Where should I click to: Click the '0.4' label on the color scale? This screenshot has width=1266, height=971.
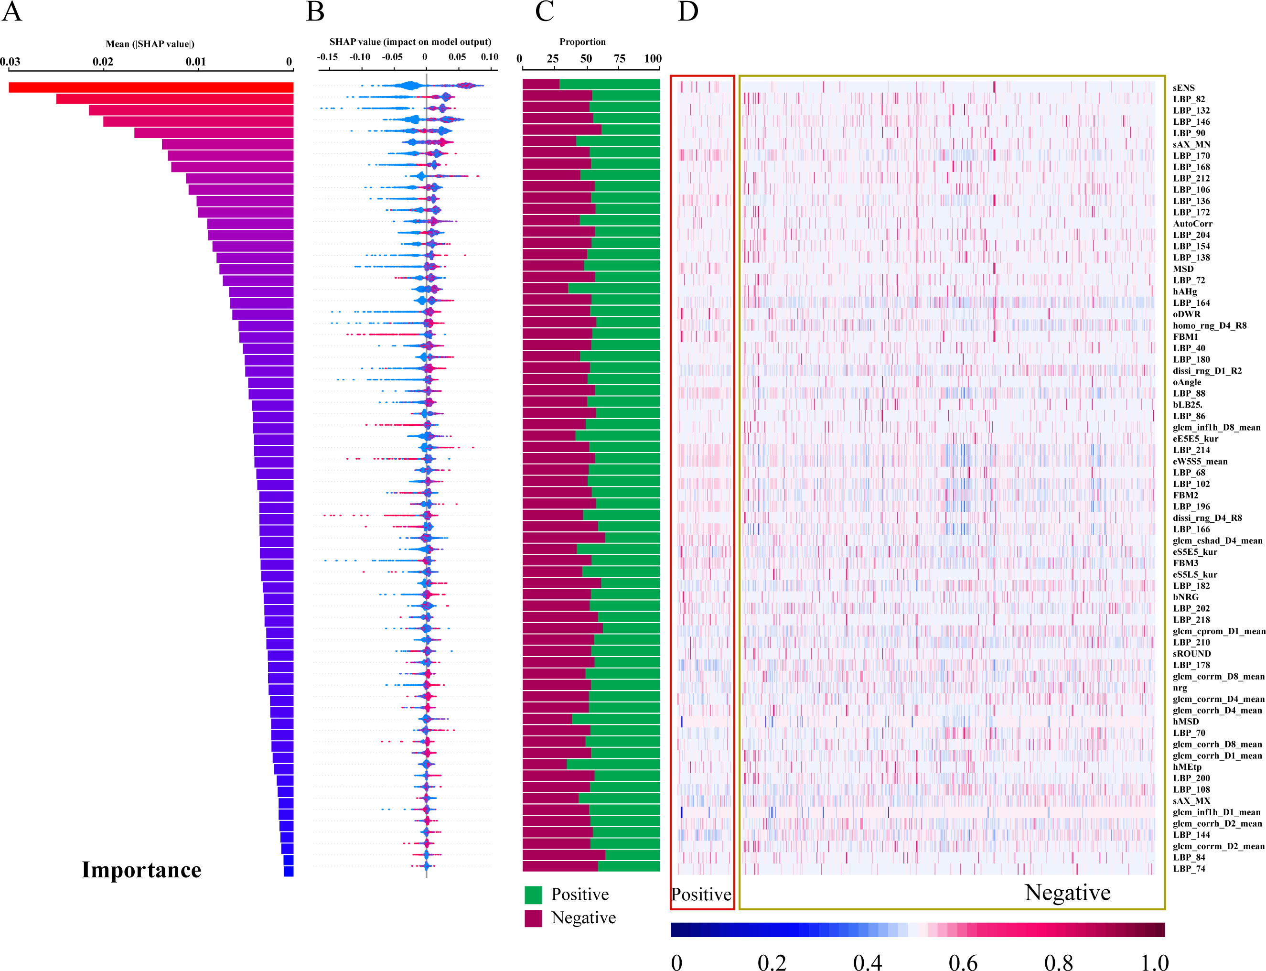[867, 962]
